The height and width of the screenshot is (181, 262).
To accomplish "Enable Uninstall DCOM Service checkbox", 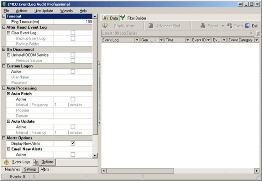I will [73, 55].
